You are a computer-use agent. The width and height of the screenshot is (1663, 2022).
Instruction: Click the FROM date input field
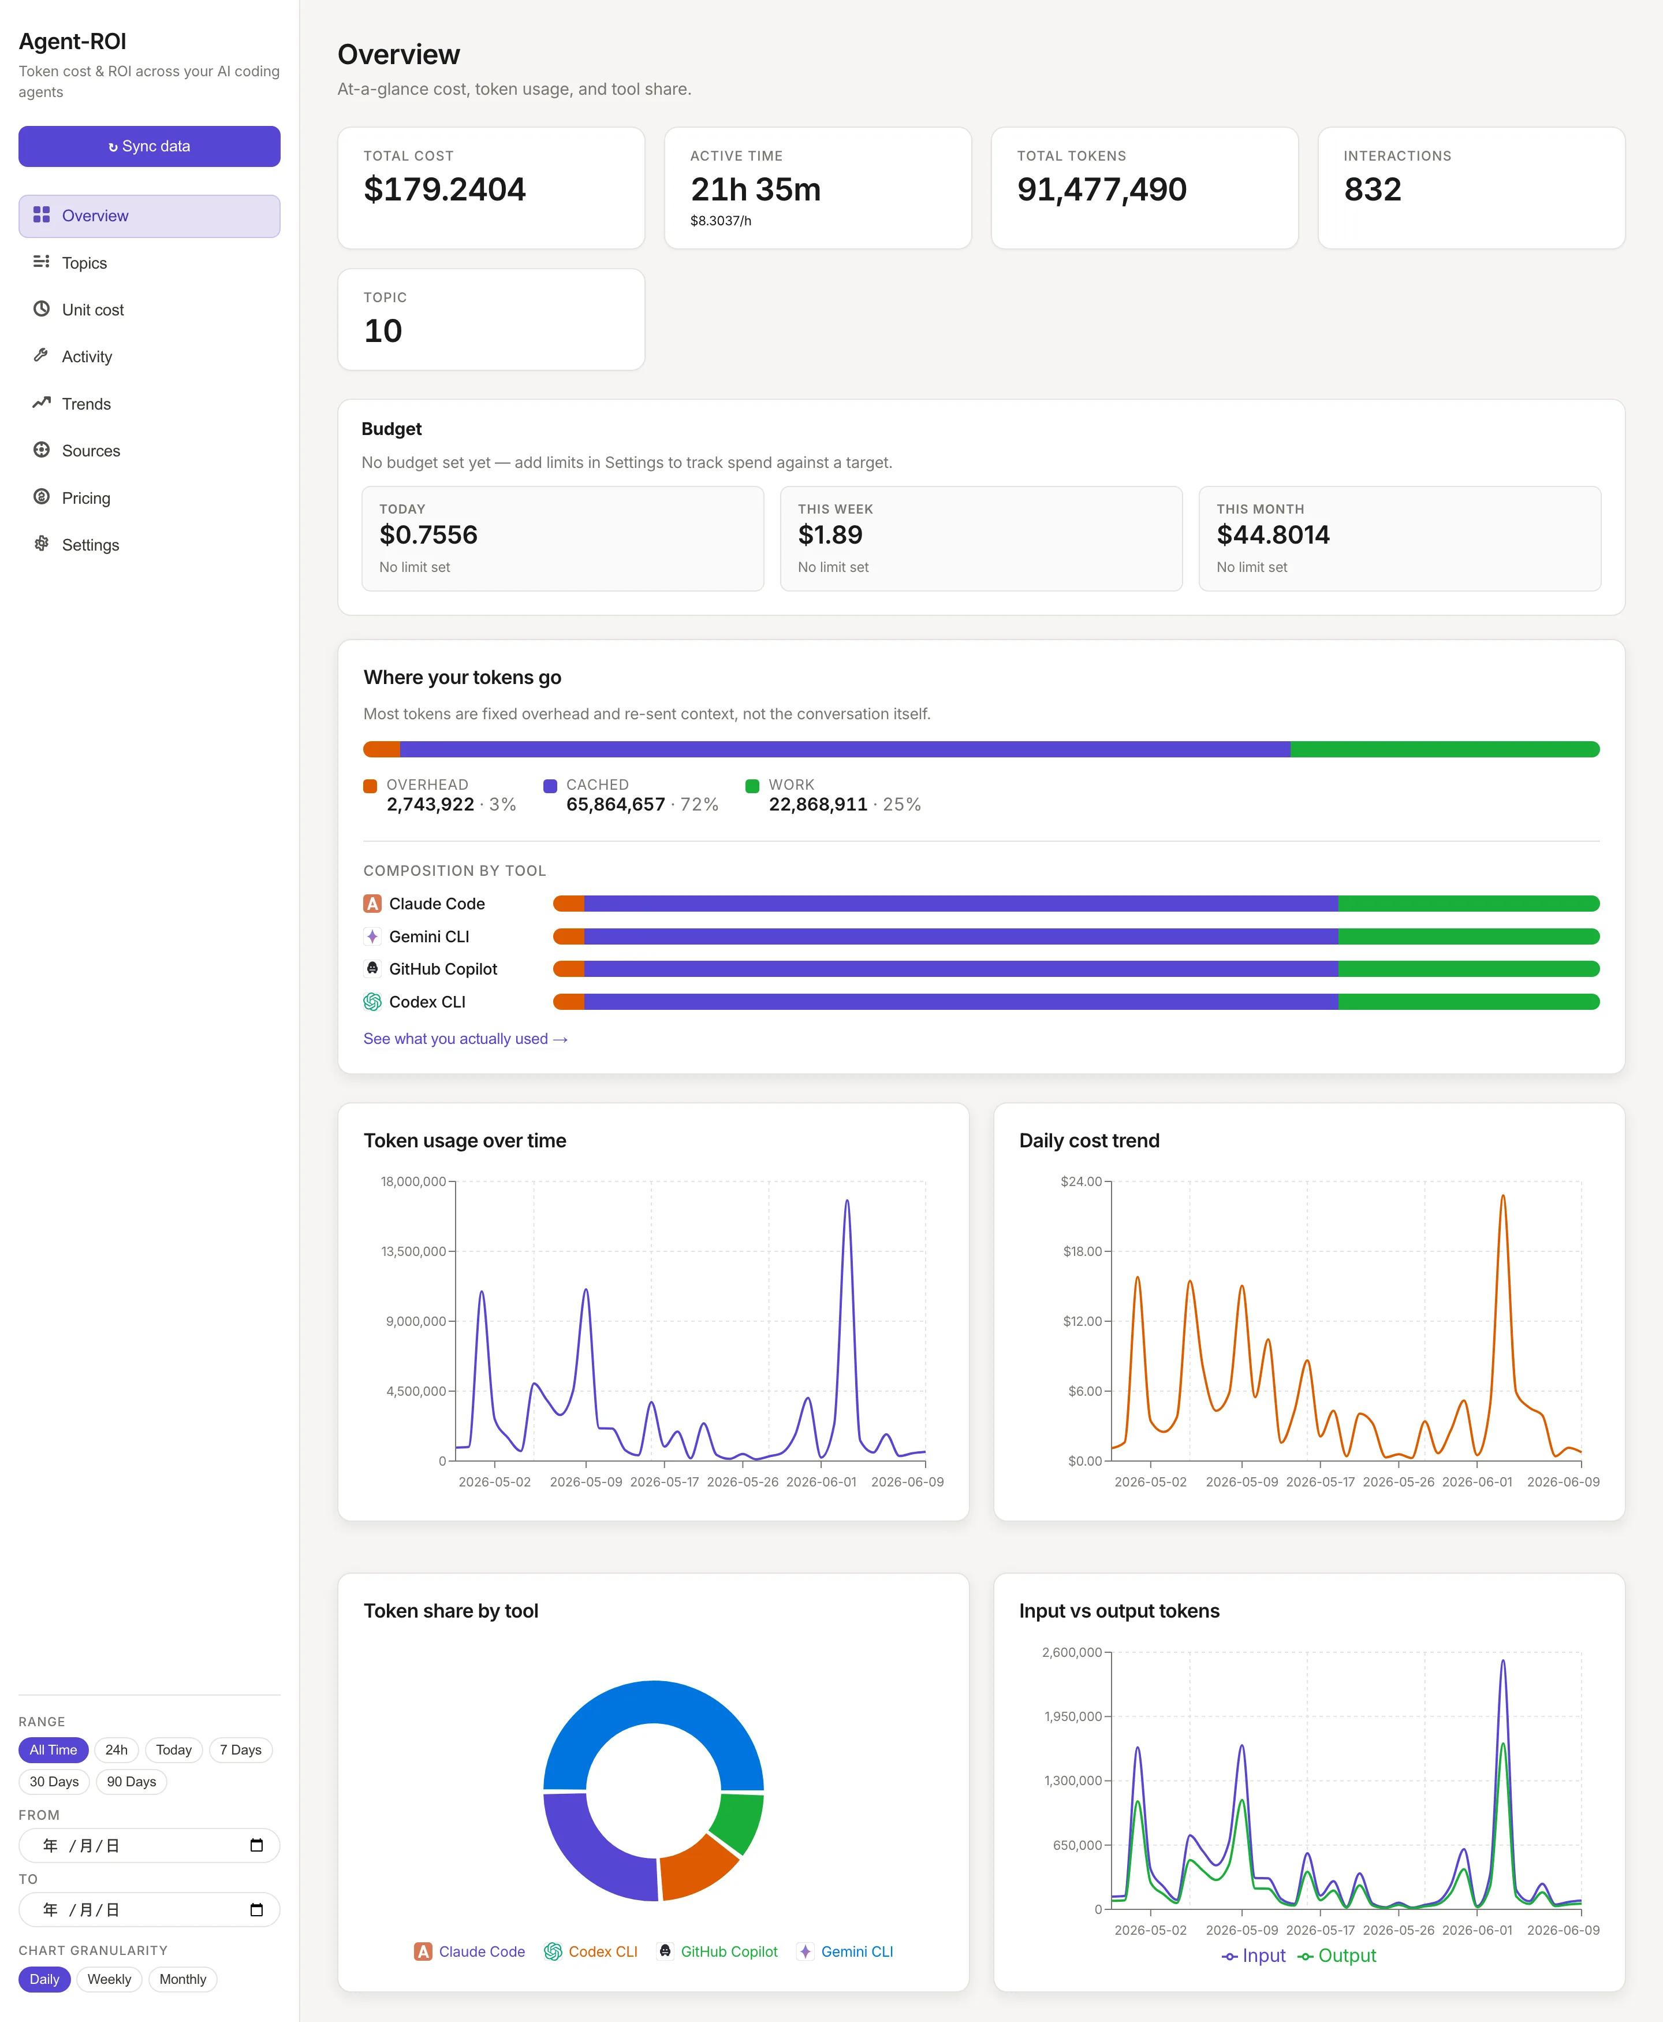pyautogui.click(x=150, y=1845)
